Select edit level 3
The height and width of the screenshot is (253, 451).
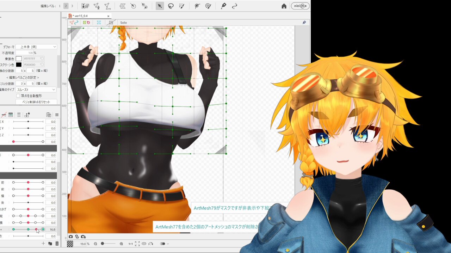coord(72,6)
